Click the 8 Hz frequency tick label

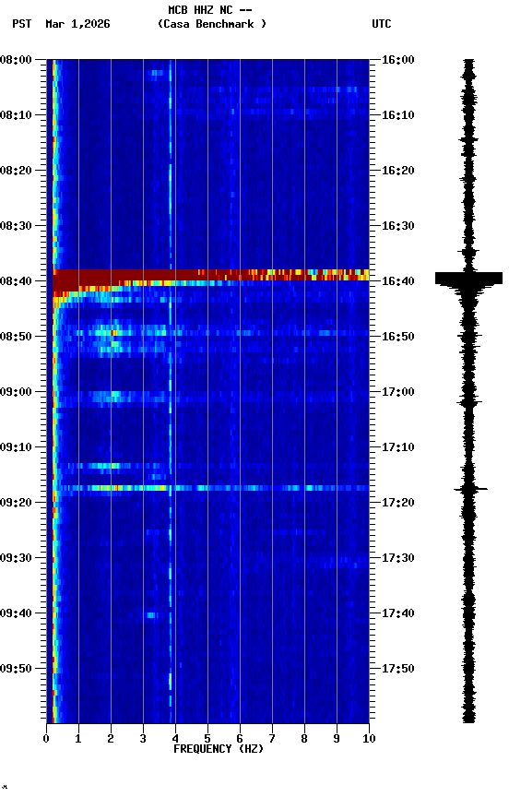(304, 739)
